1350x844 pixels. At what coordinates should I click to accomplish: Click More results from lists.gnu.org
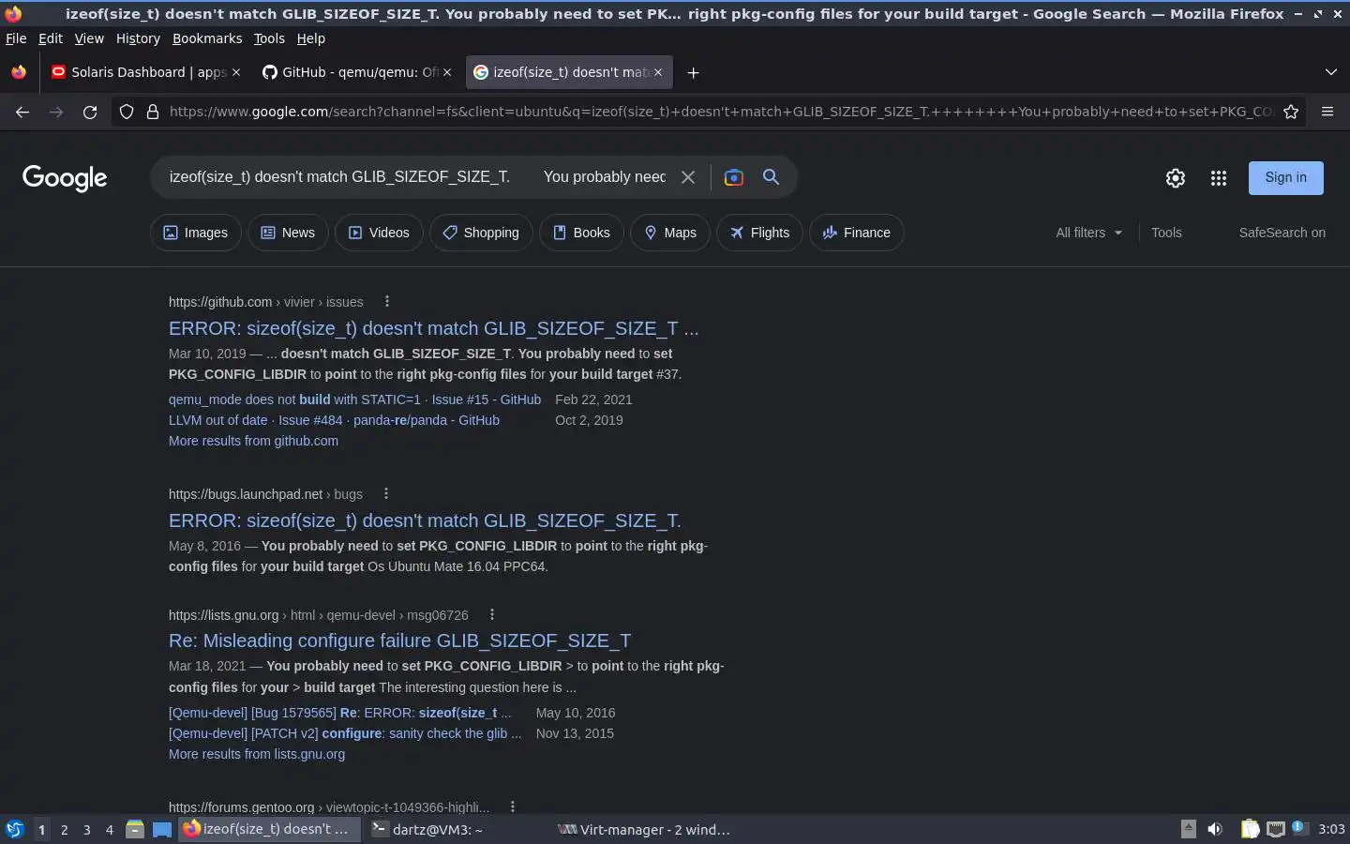(x=257, y=754)
